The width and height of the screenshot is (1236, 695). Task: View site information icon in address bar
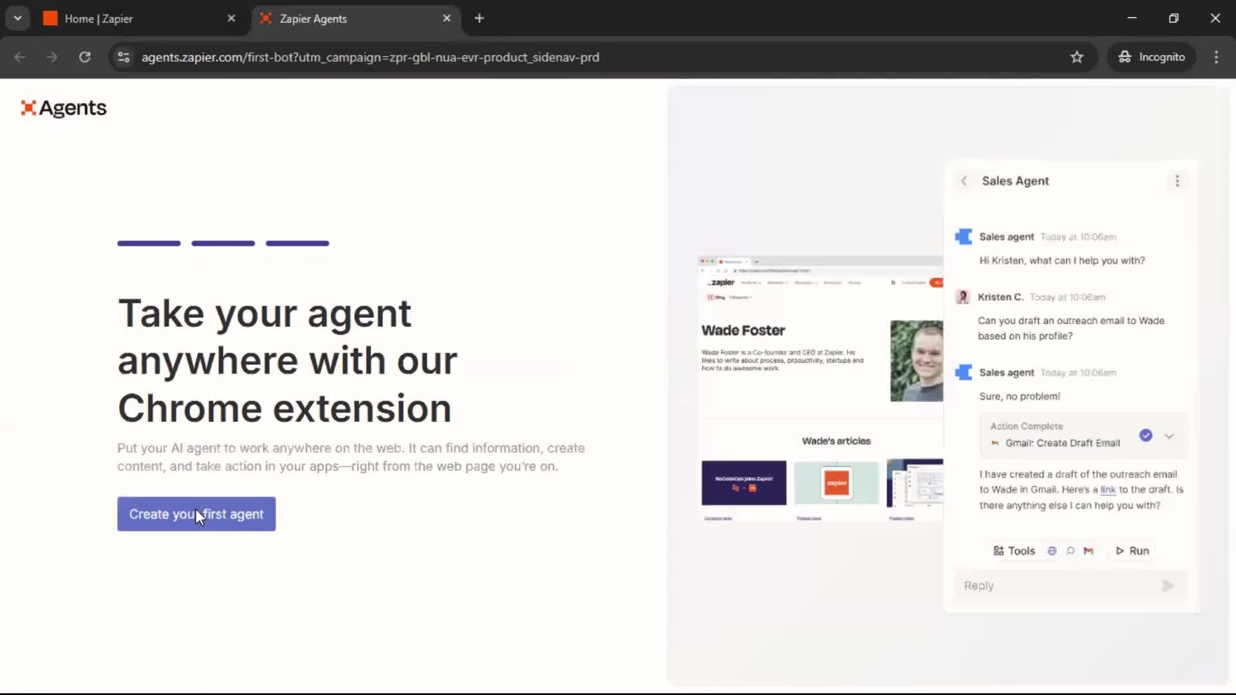(124, 57)
